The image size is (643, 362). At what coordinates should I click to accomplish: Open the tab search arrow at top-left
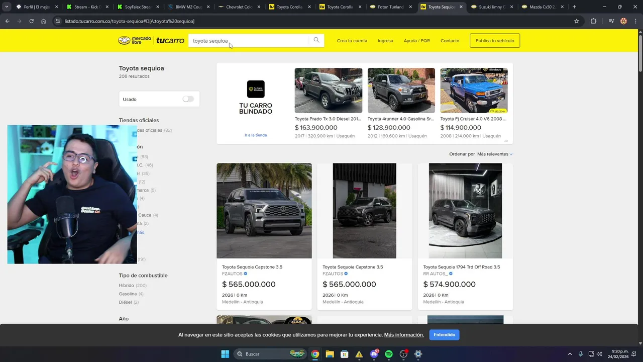[7, 7]
